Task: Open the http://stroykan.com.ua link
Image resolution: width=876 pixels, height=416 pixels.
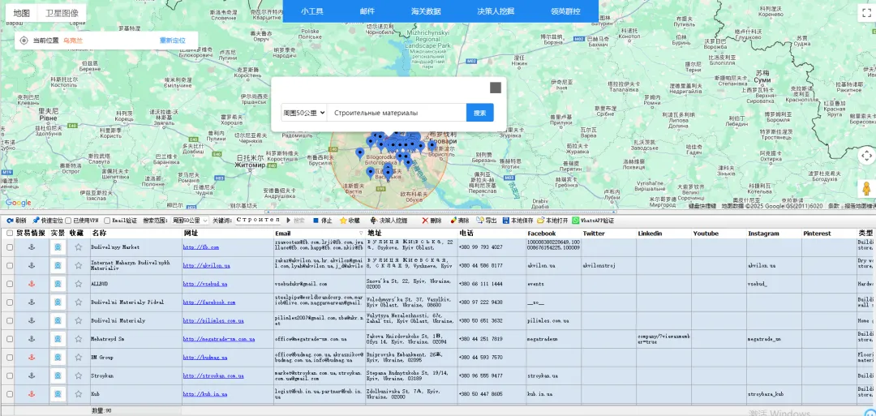Action: pos(213,375)
